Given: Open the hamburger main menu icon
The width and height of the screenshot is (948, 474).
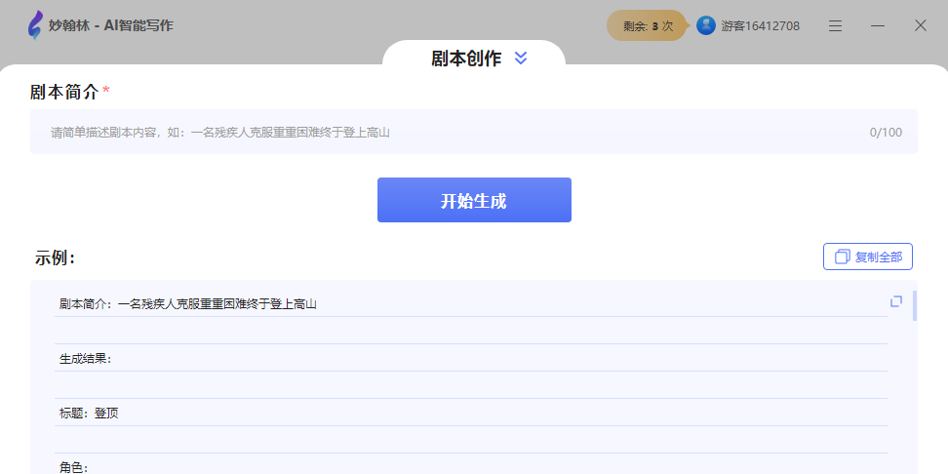Looking at the screenshot, I should click(x=835, y=26).
